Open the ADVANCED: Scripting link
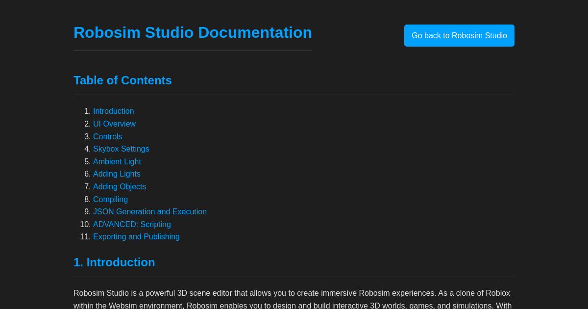Viewport: 588px width, 309px height. (x=132, y=224)
